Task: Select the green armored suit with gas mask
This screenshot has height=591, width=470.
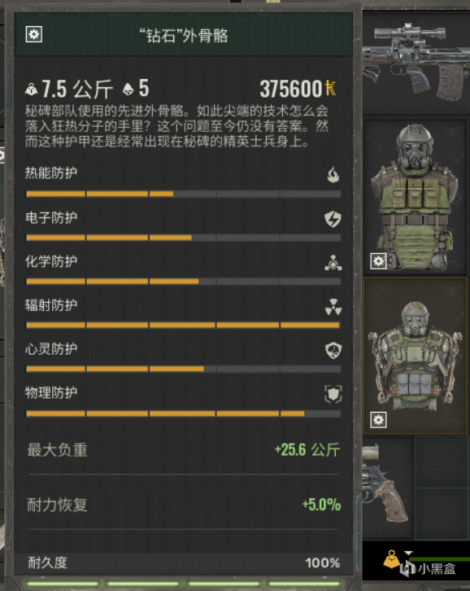Action: (x=415, y=196)
